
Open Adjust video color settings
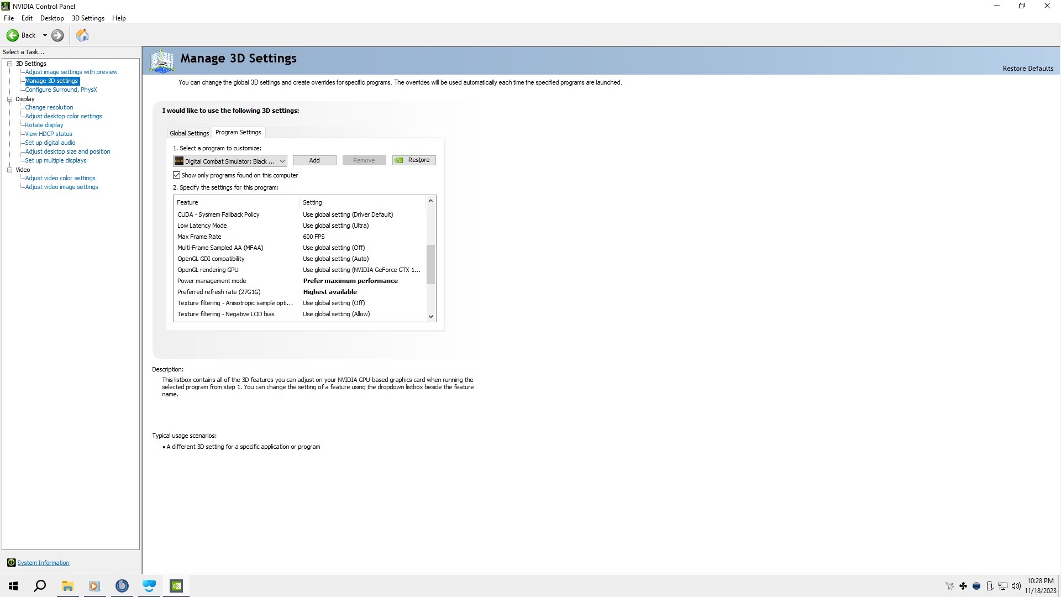click(60, 178)
